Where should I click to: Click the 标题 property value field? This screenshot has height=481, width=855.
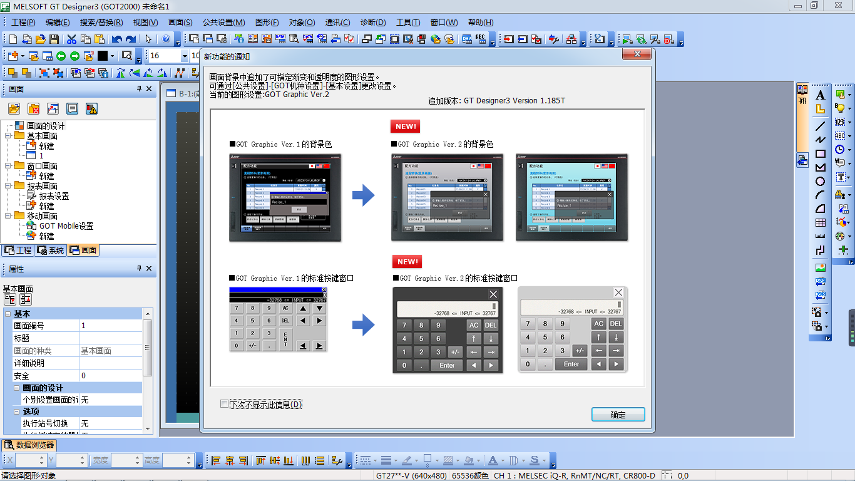(111, 338)
